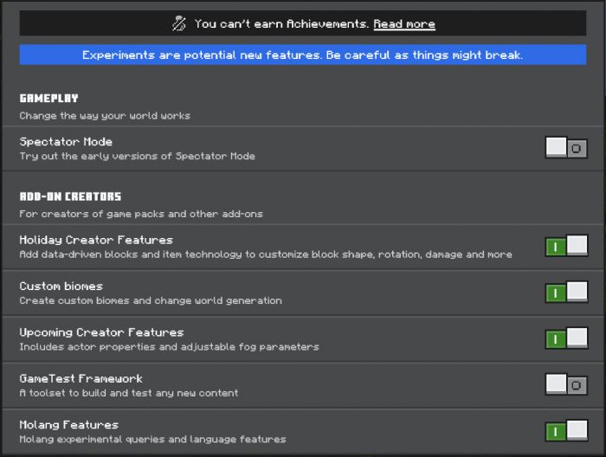Click the Upcoming Creator Features title
This screenshot has height=457, width=606.
[x=101, y=332]
